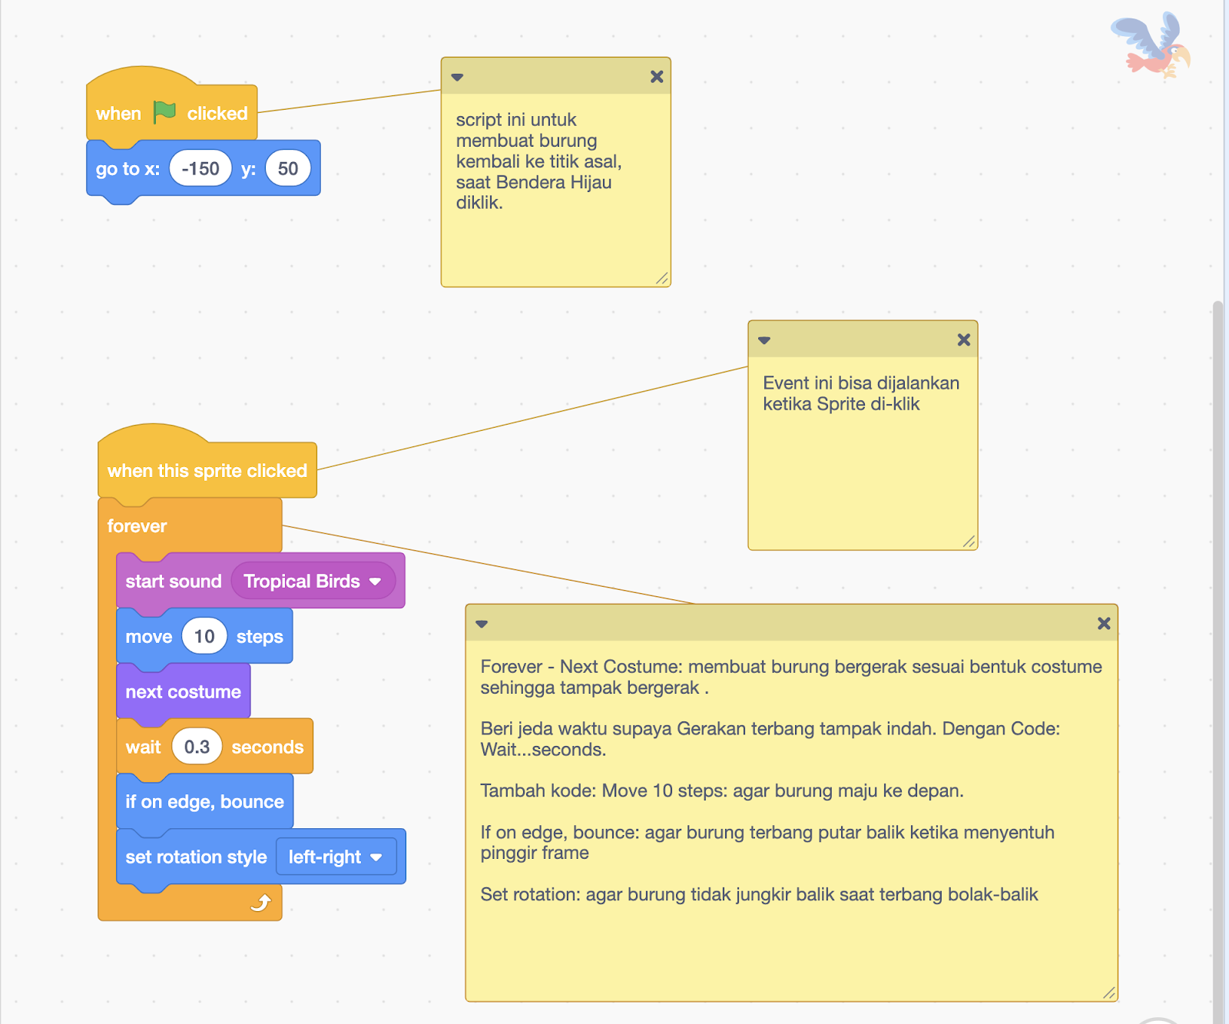Click the green flag icon in the "when clicked" block

(x=164, y=112)
